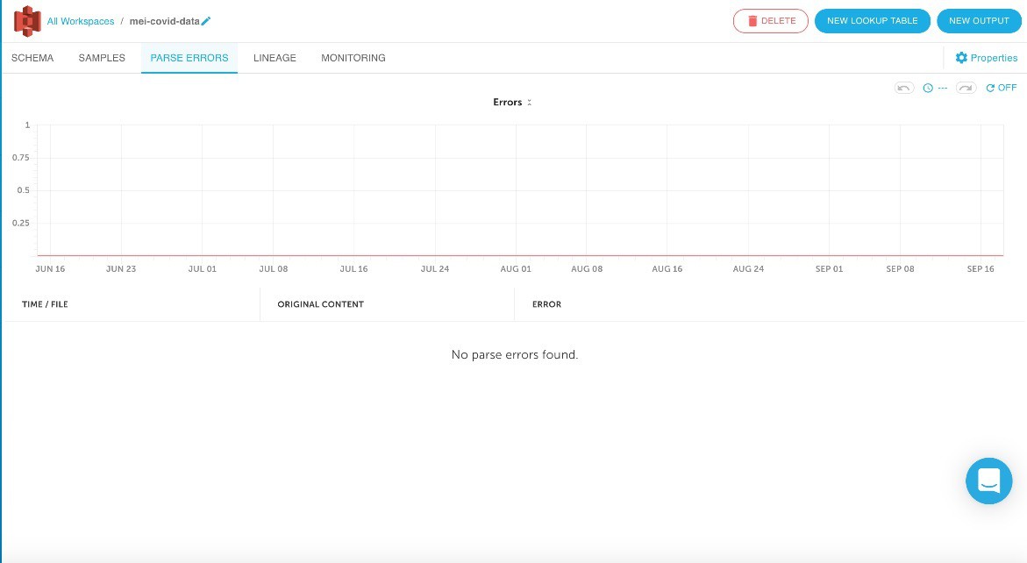The height and width of the screenshot is (563, 1027).
Task: Switch to the SAMPLES tab
Action: (102, 58)
